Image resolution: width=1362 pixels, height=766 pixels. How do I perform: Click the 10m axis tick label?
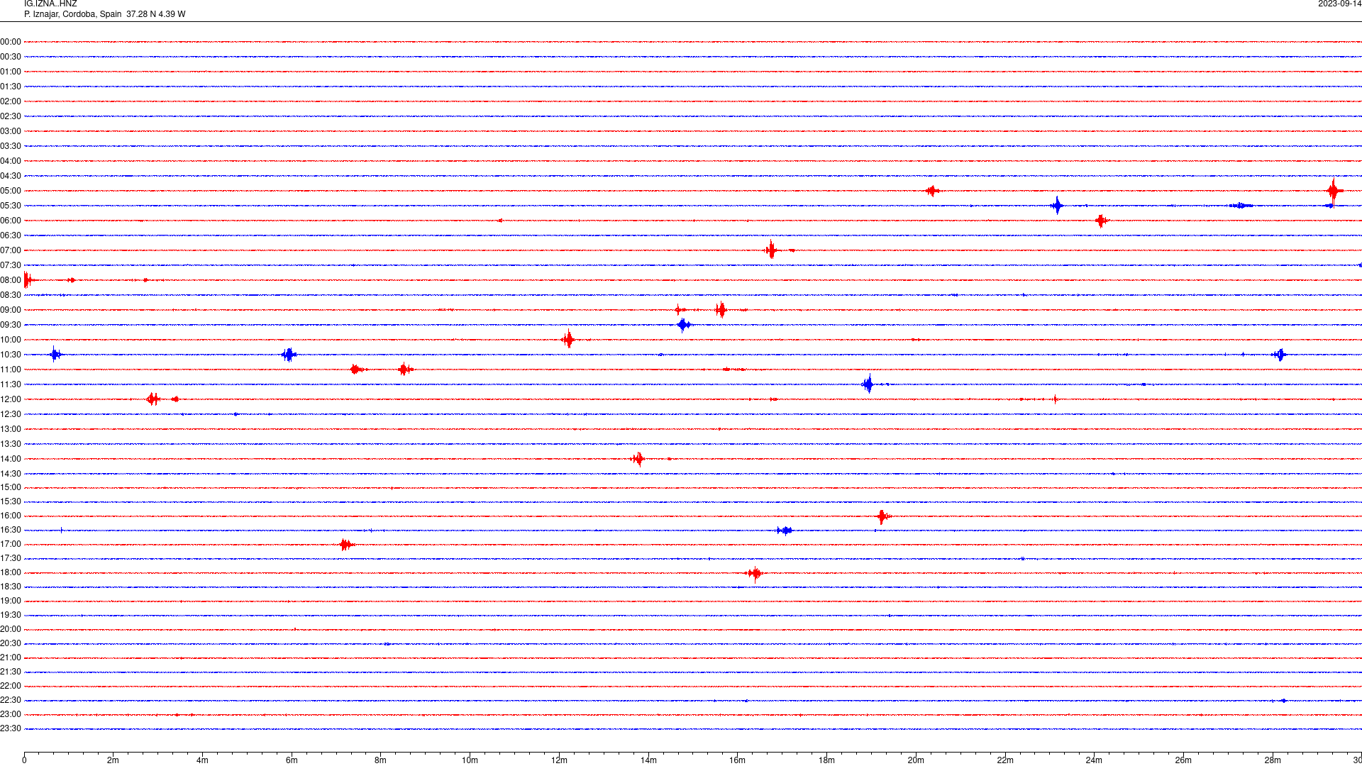(x=470, y=760)
